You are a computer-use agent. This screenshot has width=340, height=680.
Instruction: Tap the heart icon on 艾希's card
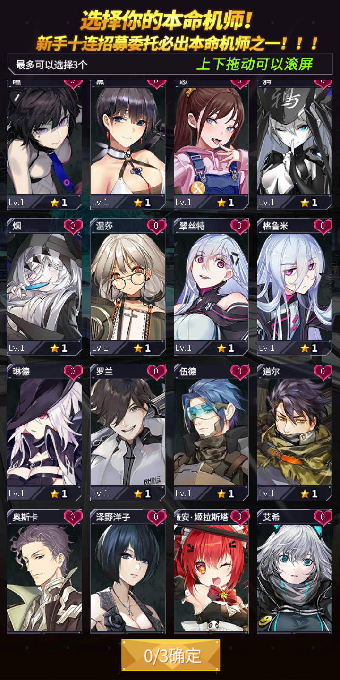pyautogui.click(x=323, y=517)
